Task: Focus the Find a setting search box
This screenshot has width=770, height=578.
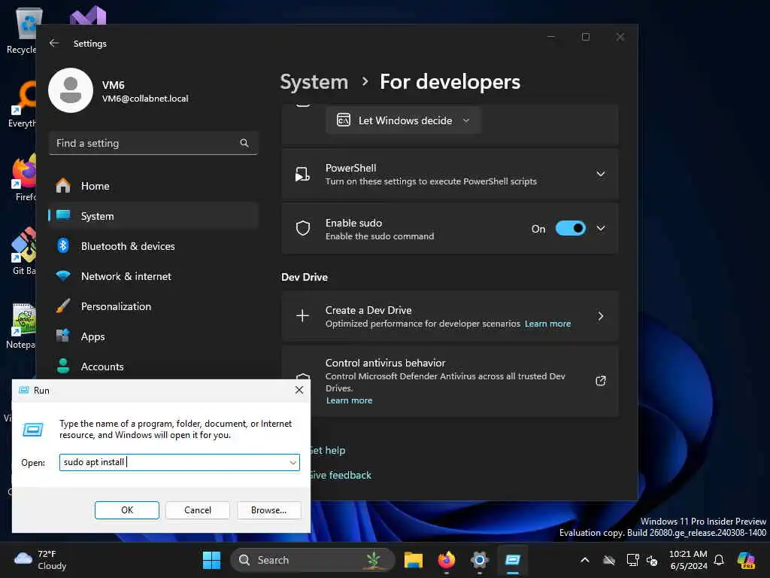Action: 153,143
